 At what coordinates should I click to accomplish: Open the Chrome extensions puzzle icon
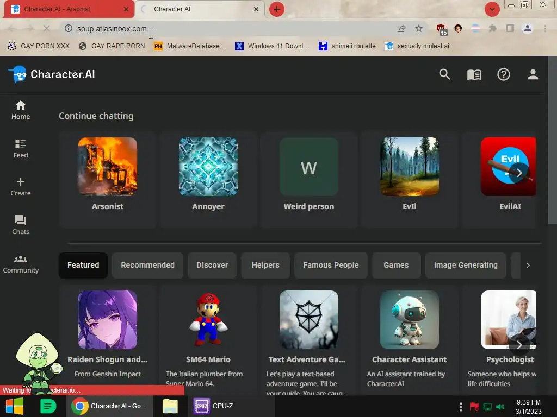[x=492, y=28]
